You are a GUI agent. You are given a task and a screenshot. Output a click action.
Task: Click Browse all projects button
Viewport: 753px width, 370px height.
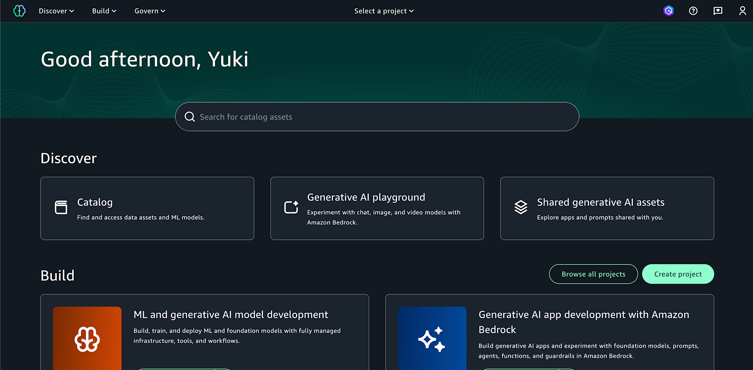593,274
